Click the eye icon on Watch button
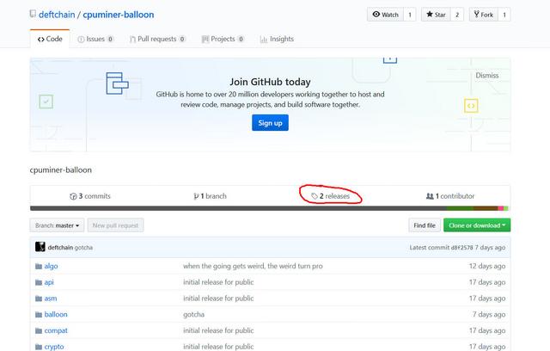 coord(376,14)
